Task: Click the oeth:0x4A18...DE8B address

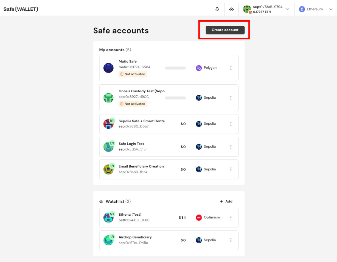Action: 134,220
